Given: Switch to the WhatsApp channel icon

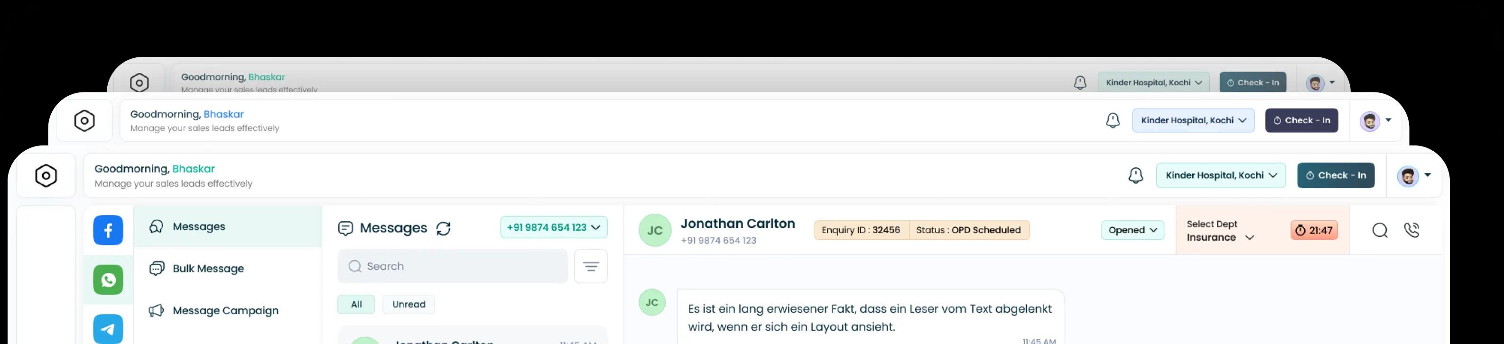Looking at the screenshot, I should [x=108, y=280].
